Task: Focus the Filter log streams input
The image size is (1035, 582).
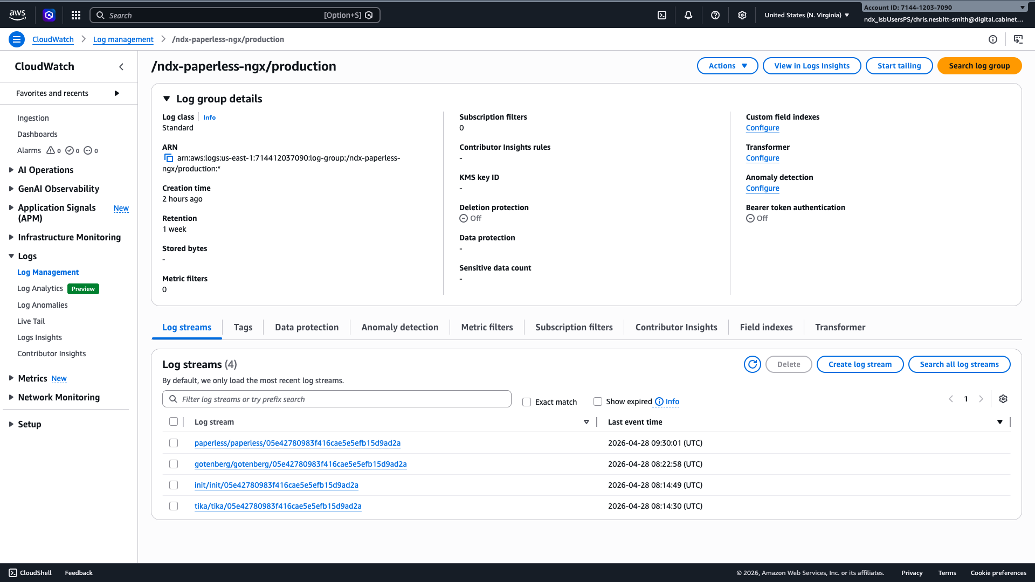Action: click(337, 399)
